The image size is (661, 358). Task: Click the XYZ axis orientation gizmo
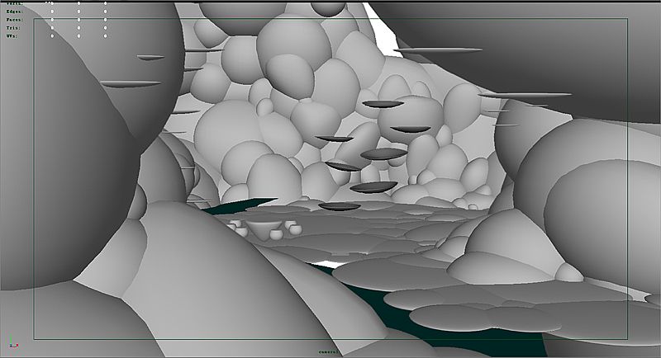click(12, 344)
